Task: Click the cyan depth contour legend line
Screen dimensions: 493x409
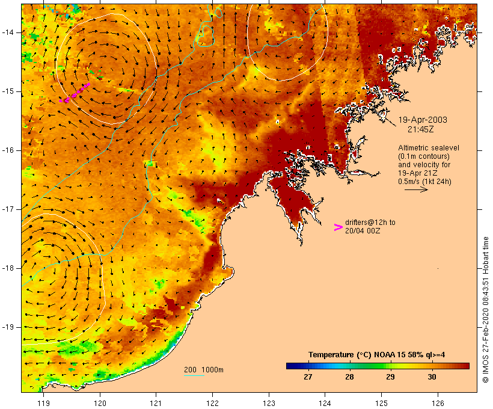Action: (x=194, y=375)
